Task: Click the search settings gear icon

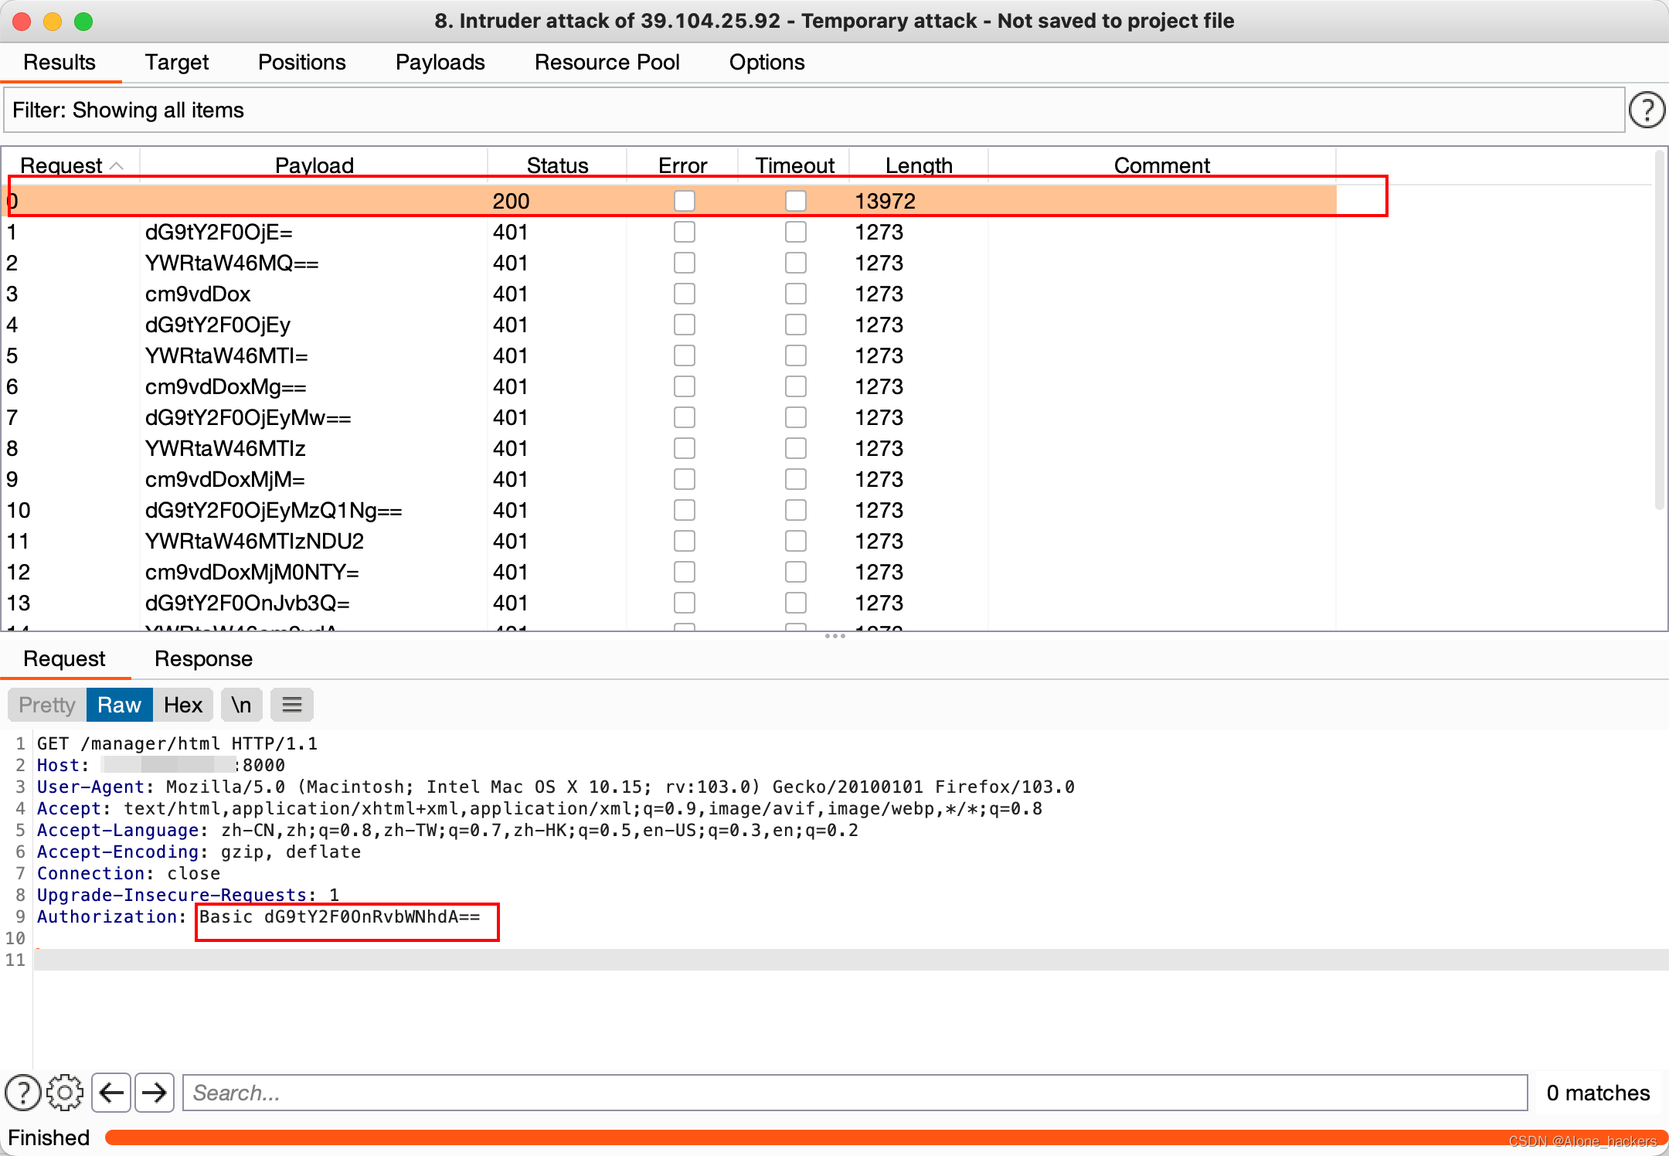Action: coord(65,1093)
